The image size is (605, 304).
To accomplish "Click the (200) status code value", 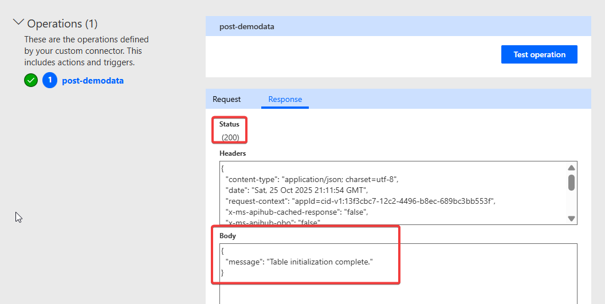I will 230,137.
